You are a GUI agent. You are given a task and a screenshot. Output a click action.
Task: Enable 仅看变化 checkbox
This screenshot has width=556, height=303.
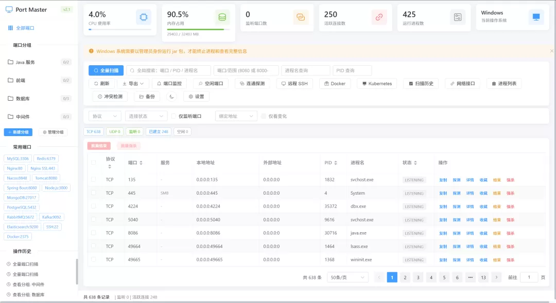(x=264, y=116)
